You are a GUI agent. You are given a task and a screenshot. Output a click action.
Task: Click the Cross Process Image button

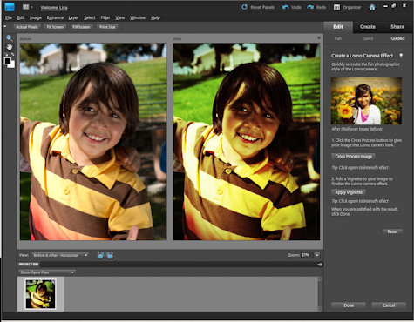(x=353, y=157)
